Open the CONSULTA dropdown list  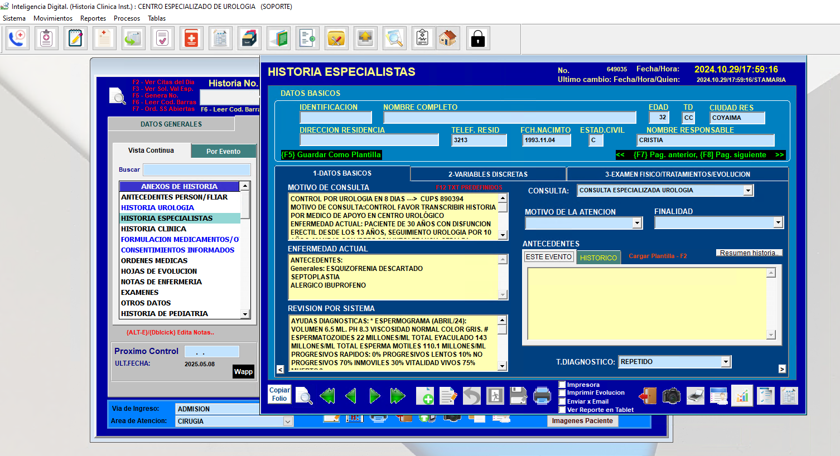pos(748,191)
